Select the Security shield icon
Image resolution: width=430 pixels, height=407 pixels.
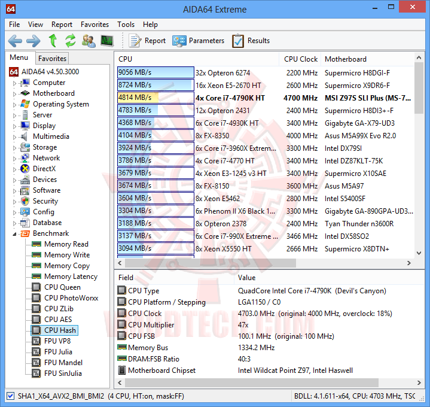(25, 201)
